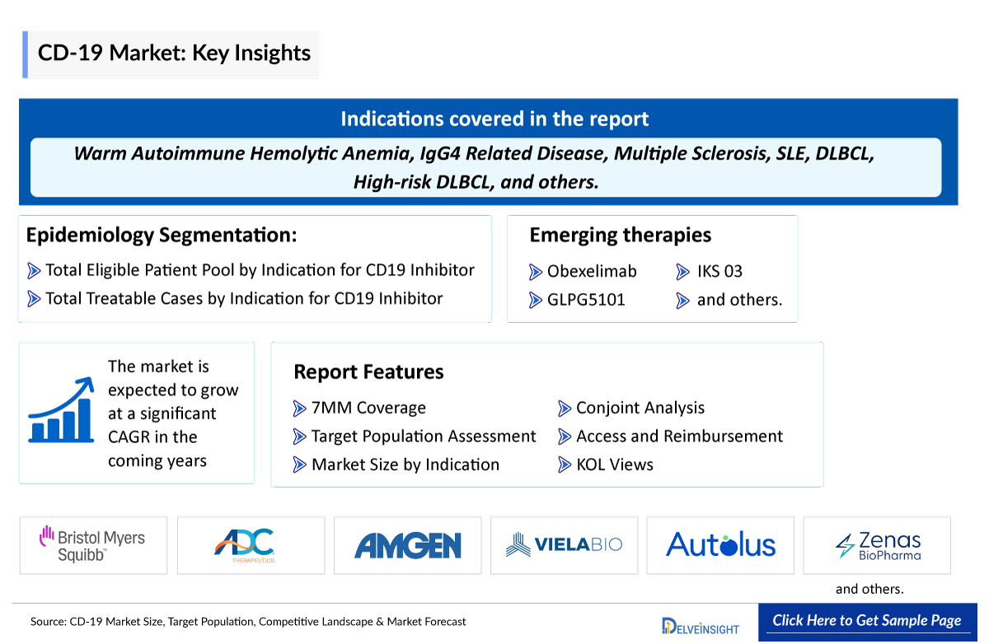Select IKS 03 emerging therapy
Image resolution: width=989 pixels, height=644 pixels.
pos(719,272)
